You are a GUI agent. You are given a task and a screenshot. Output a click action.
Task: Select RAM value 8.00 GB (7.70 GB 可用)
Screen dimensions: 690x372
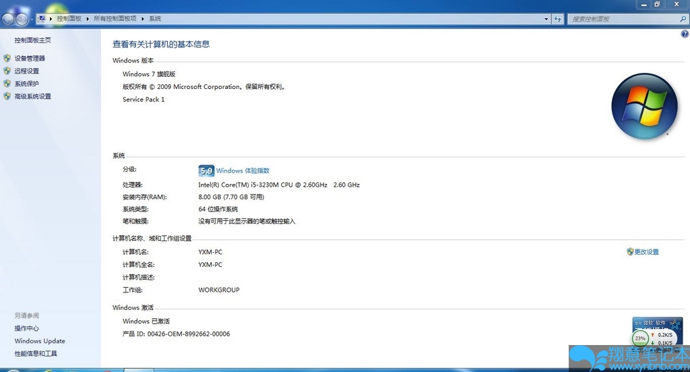pos(231,197)
